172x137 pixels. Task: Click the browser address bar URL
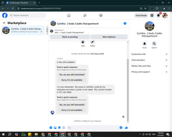(x=41, y=9)
